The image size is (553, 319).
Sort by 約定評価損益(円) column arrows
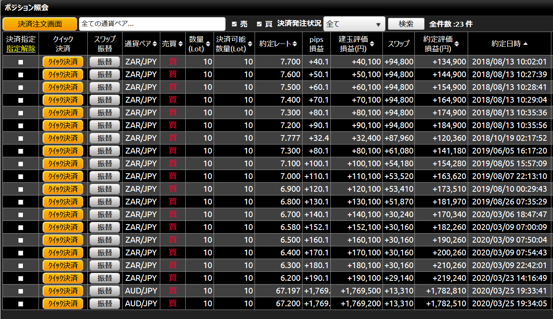pyautogui.click(x=457, y=44)
